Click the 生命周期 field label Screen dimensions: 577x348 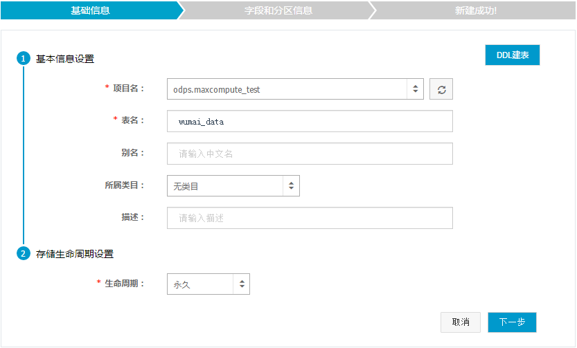(124, 284)
